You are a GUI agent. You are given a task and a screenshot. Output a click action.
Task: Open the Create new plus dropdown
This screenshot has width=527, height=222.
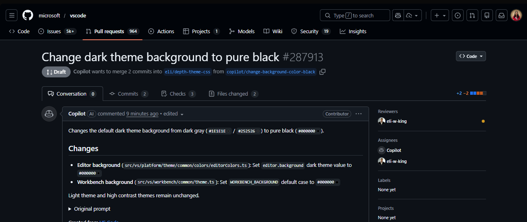[x=440, y=15]
